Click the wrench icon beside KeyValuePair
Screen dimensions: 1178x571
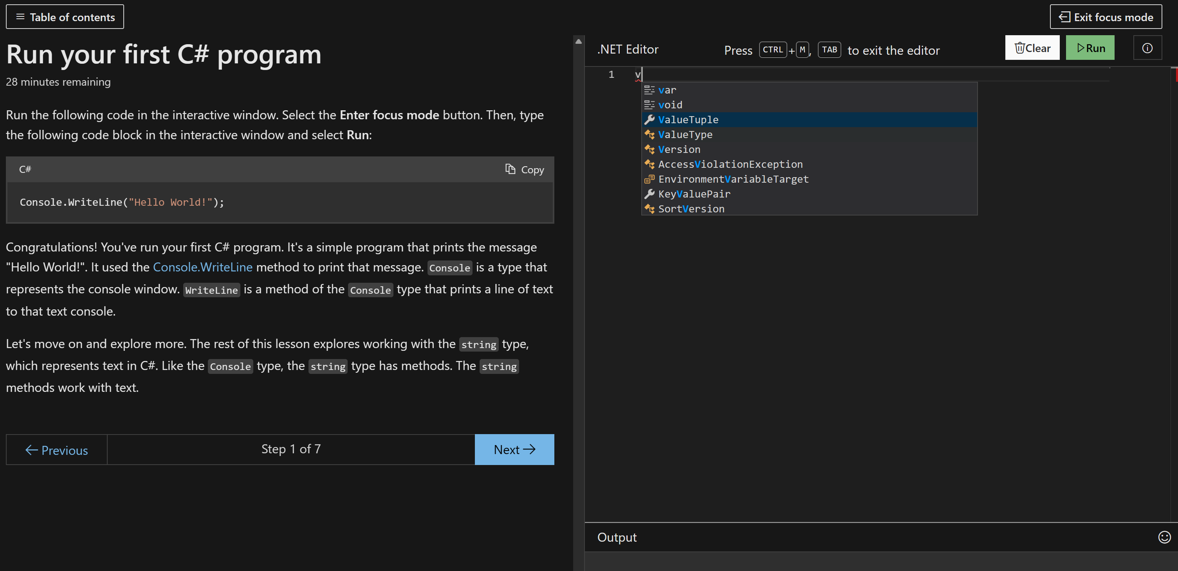(x=649, y=194)
